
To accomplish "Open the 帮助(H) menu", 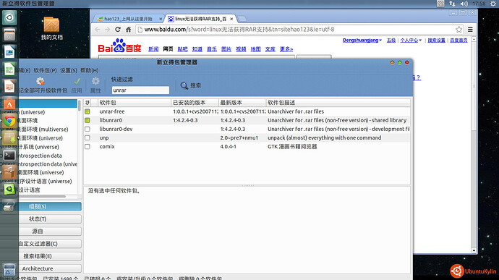I will pyautogui.click(x=90, y=70).
